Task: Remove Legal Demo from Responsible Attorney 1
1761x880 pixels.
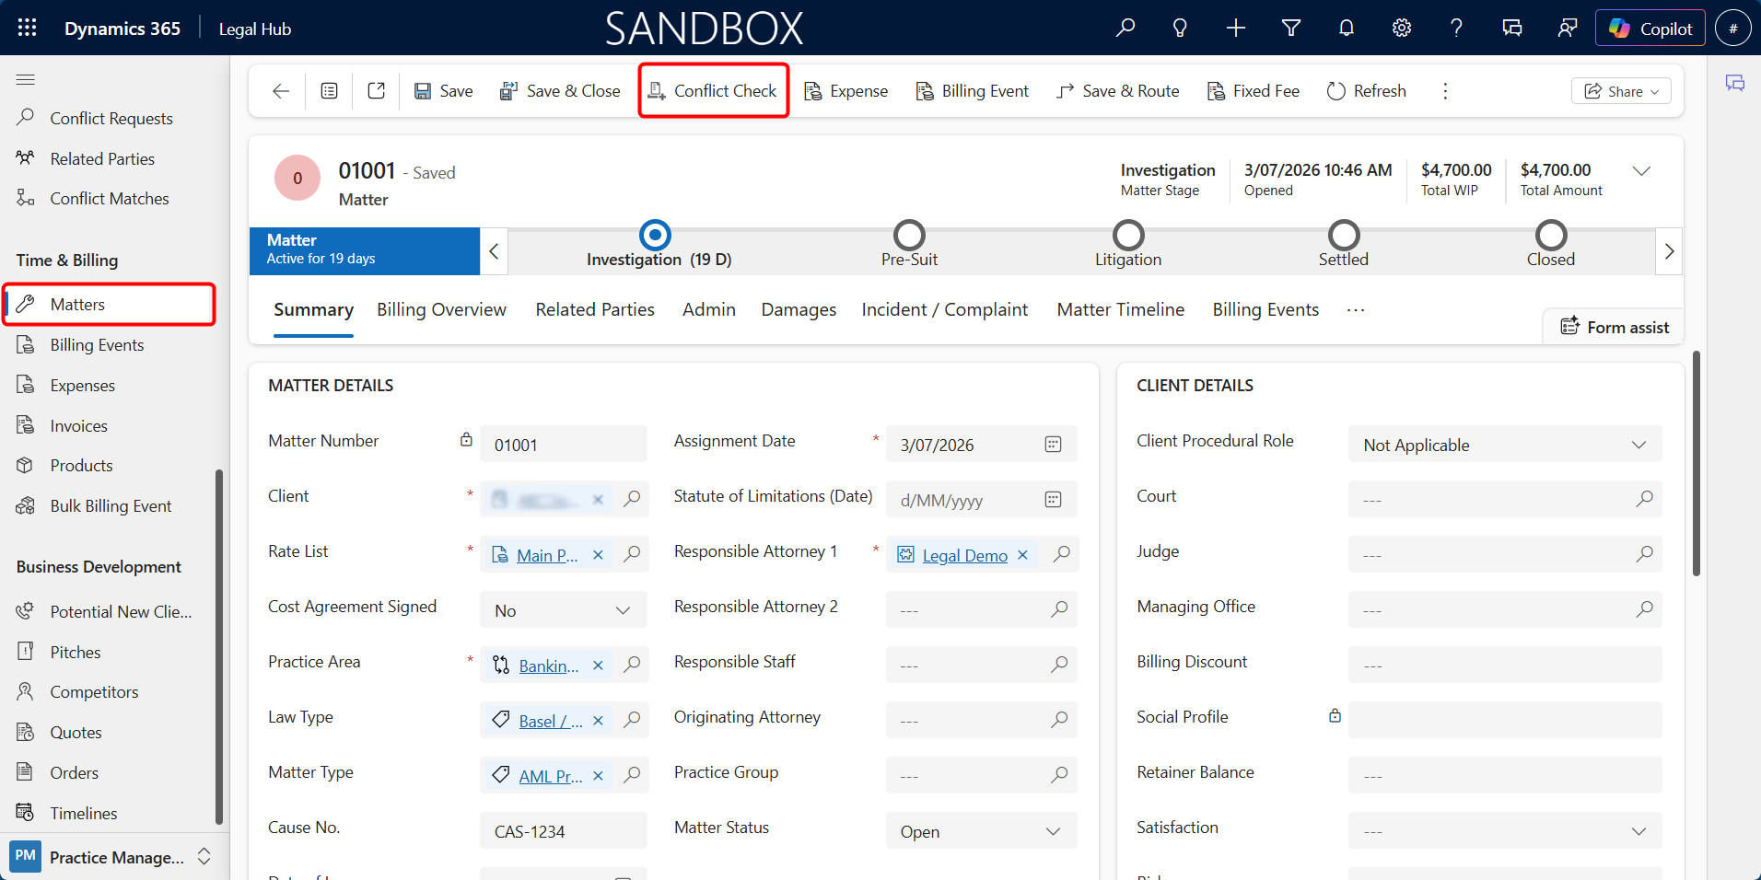Action: click(x=1022, y=555)
